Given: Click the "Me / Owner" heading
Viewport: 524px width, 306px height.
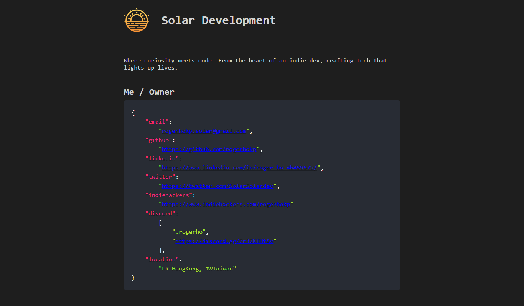Looking at the screenshot, I should 149,92.
